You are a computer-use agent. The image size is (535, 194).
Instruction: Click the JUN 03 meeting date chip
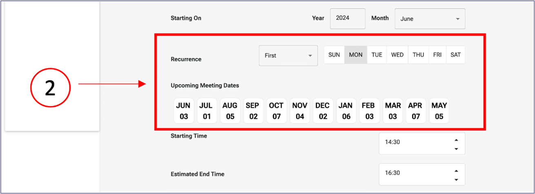coord(184,111)
